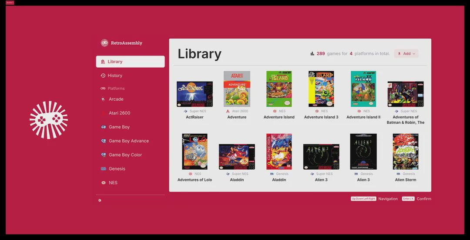
Task: Click the Adventure Island II title
Action: [363, 117]
